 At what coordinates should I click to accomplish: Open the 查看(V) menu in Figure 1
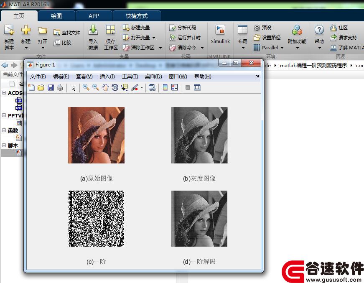pyautogui.click(x=84, y=76)
